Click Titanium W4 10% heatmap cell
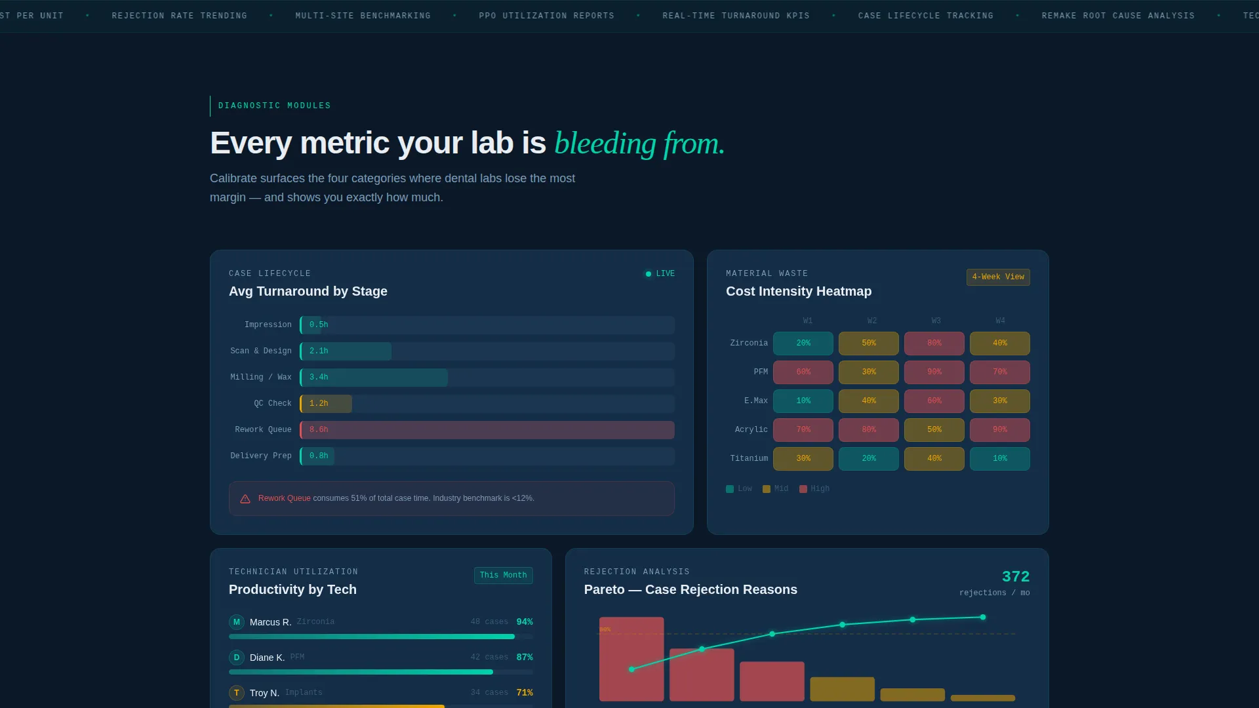Screen dimensions: 1259x708 point(1000,459)
